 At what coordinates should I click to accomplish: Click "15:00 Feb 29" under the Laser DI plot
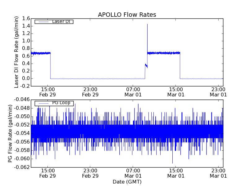click(47, 92)
